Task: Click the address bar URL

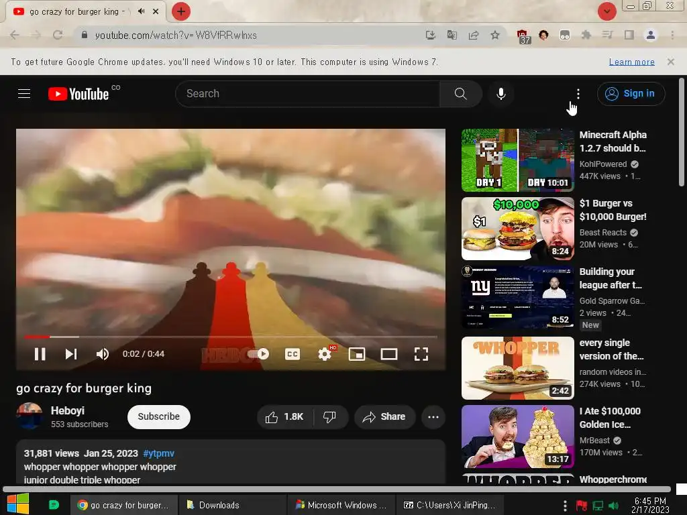Action: tap(176, 35)
